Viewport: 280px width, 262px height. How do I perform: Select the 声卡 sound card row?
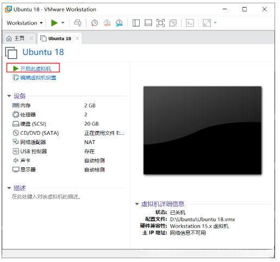click(69, 160)
